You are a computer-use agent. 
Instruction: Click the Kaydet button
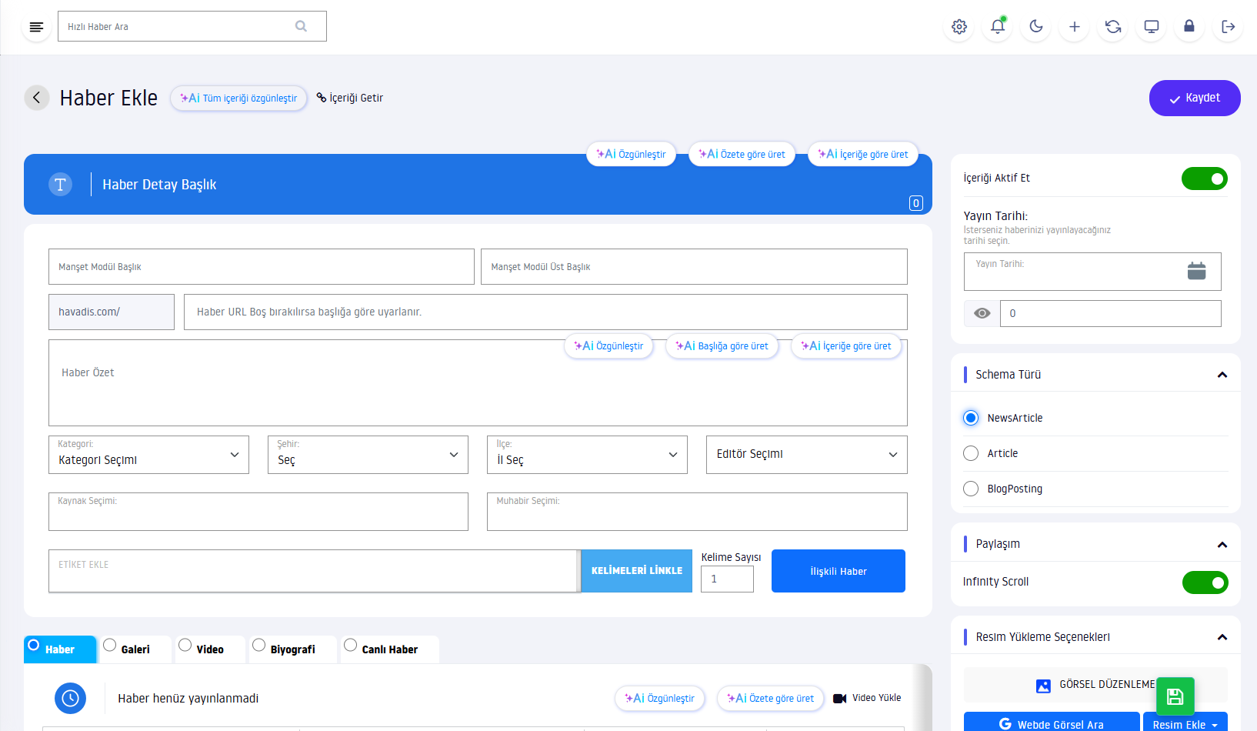tap(1195, 98)
